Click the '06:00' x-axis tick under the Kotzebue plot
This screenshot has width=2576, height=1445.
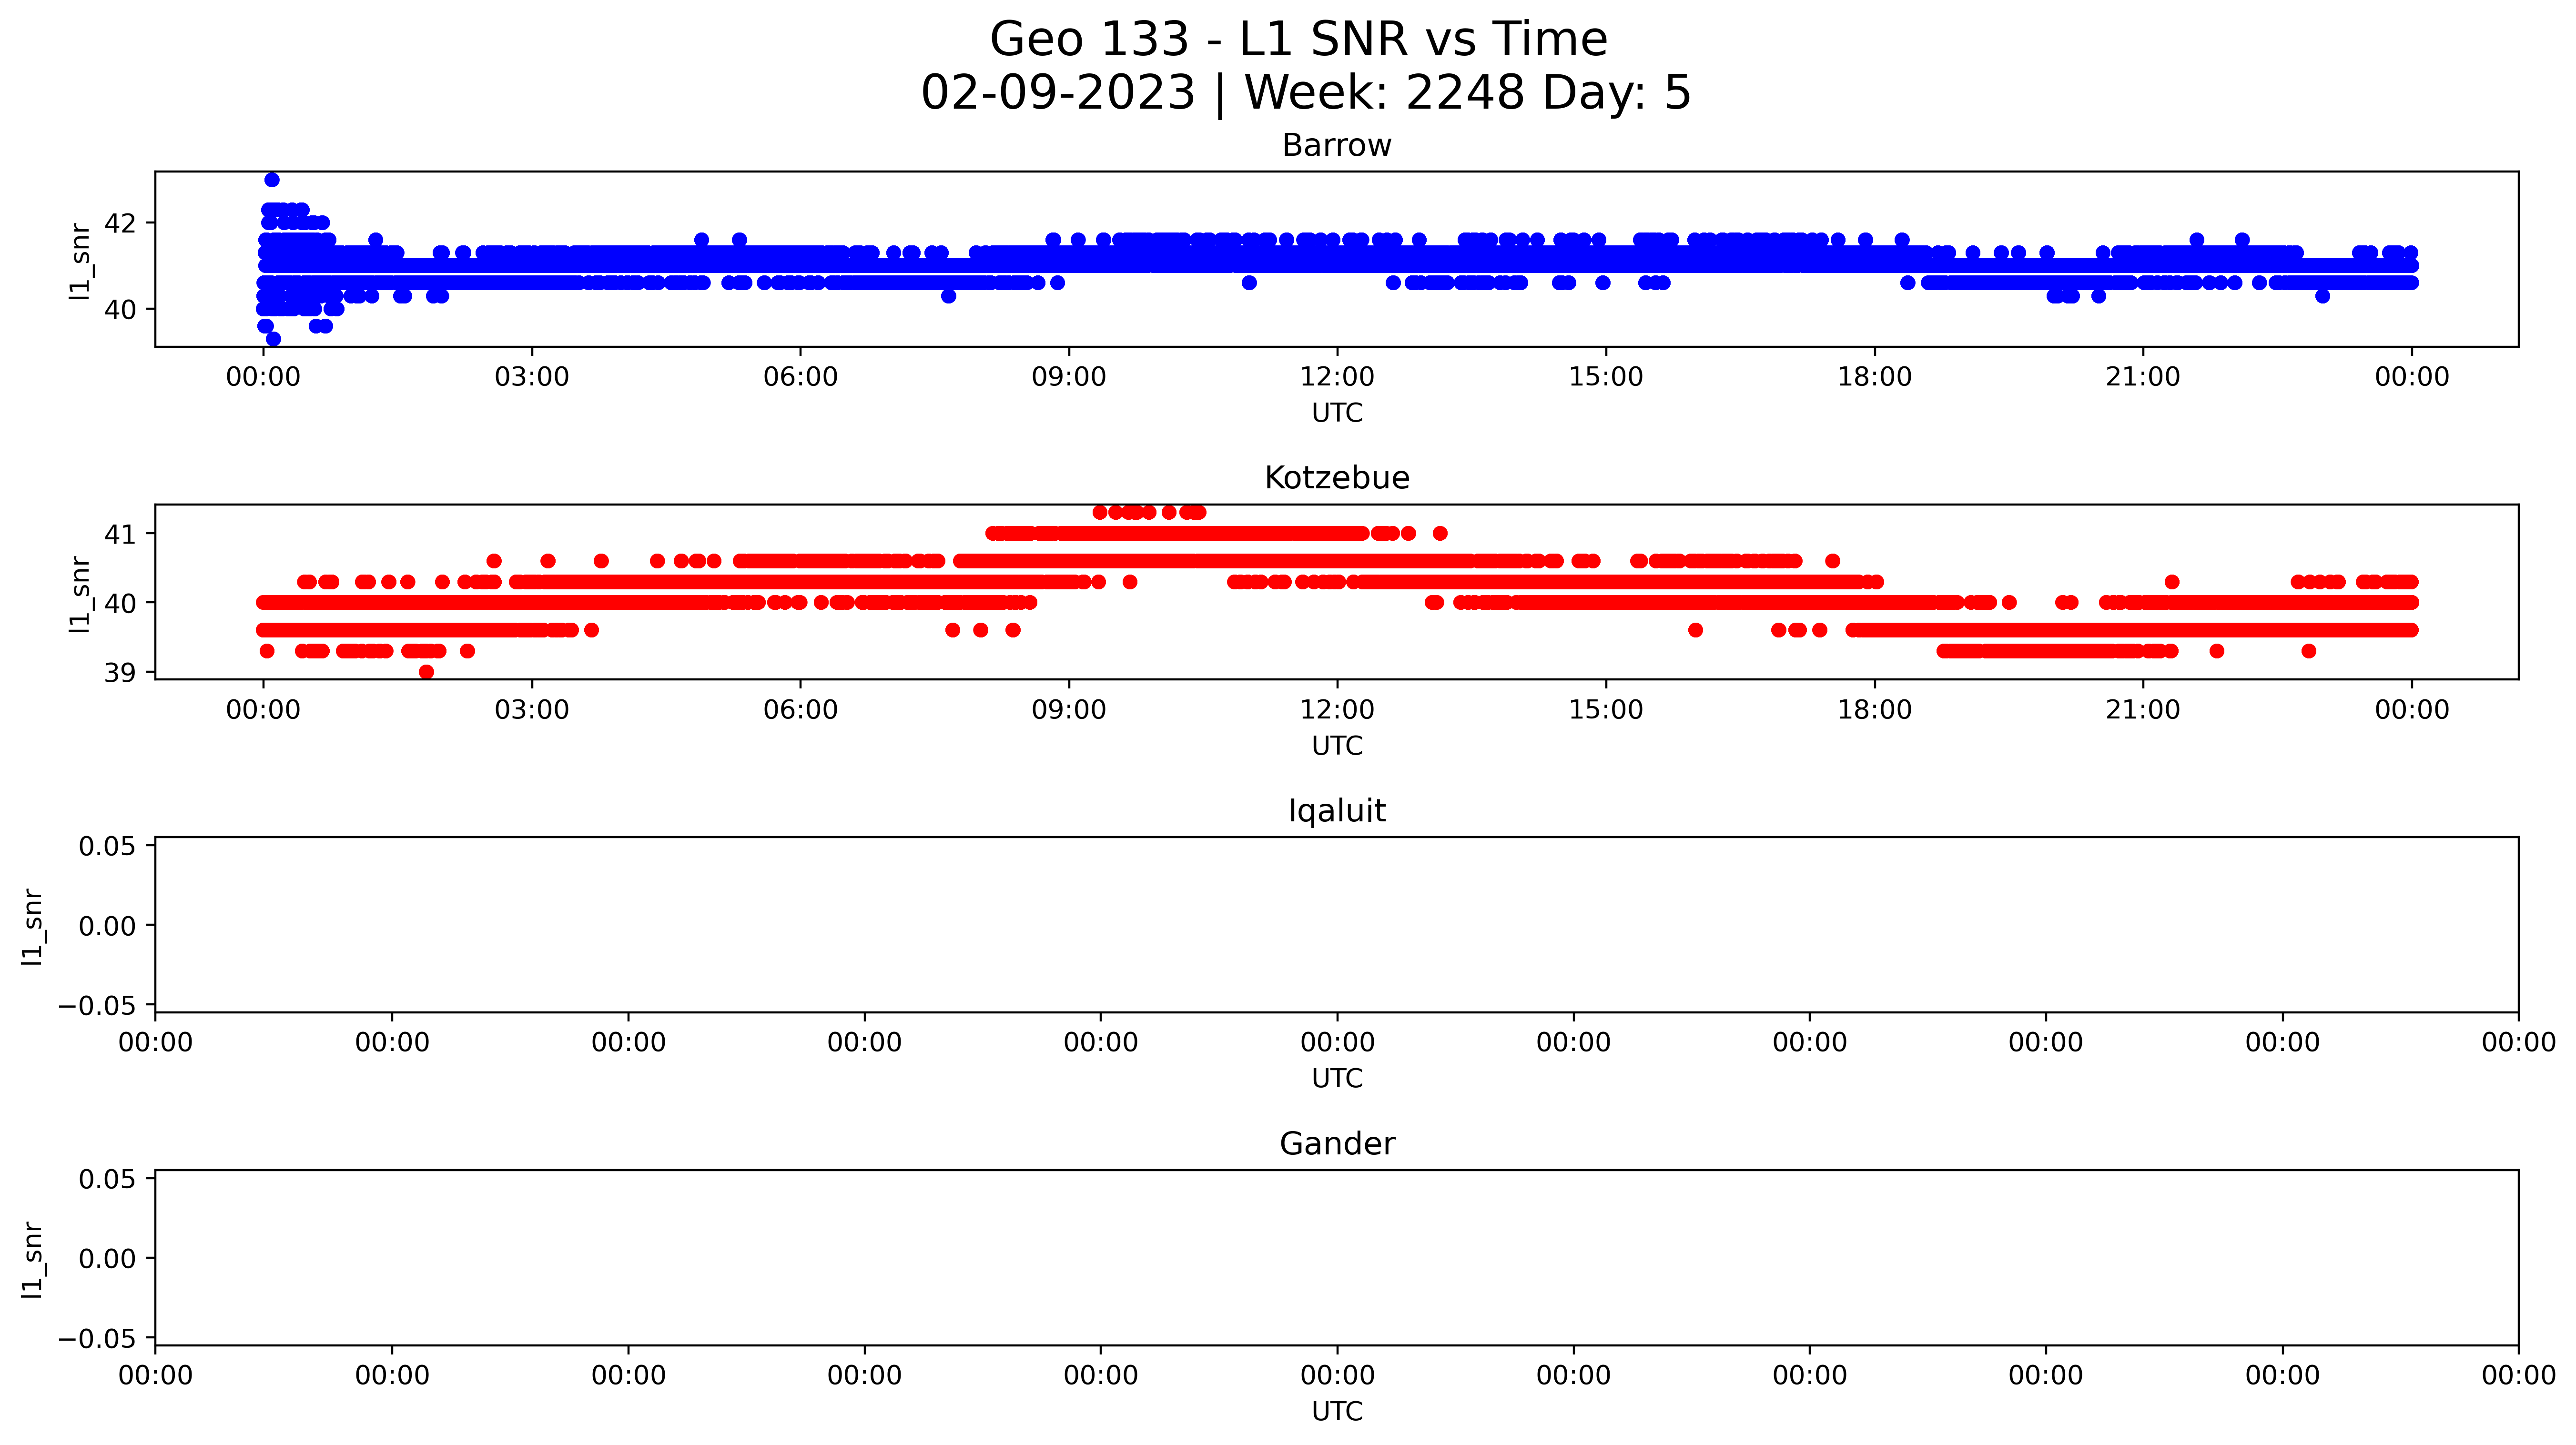pyautogui.click(x=800, y=710)
